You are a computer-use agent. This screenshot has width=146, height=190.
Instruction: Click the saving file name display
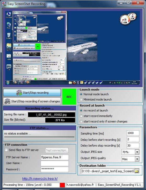coord(52,115)
